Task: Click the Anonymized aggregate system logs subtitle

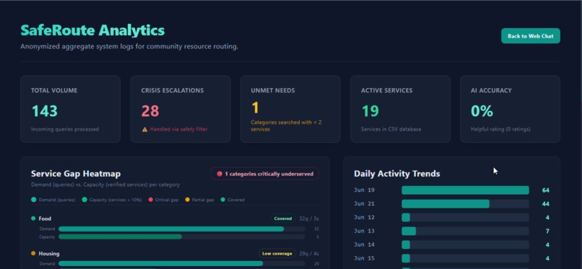Action: [x=129, y=47]
